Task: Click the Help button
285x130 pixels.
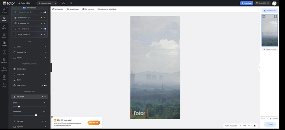Action: 270,124
